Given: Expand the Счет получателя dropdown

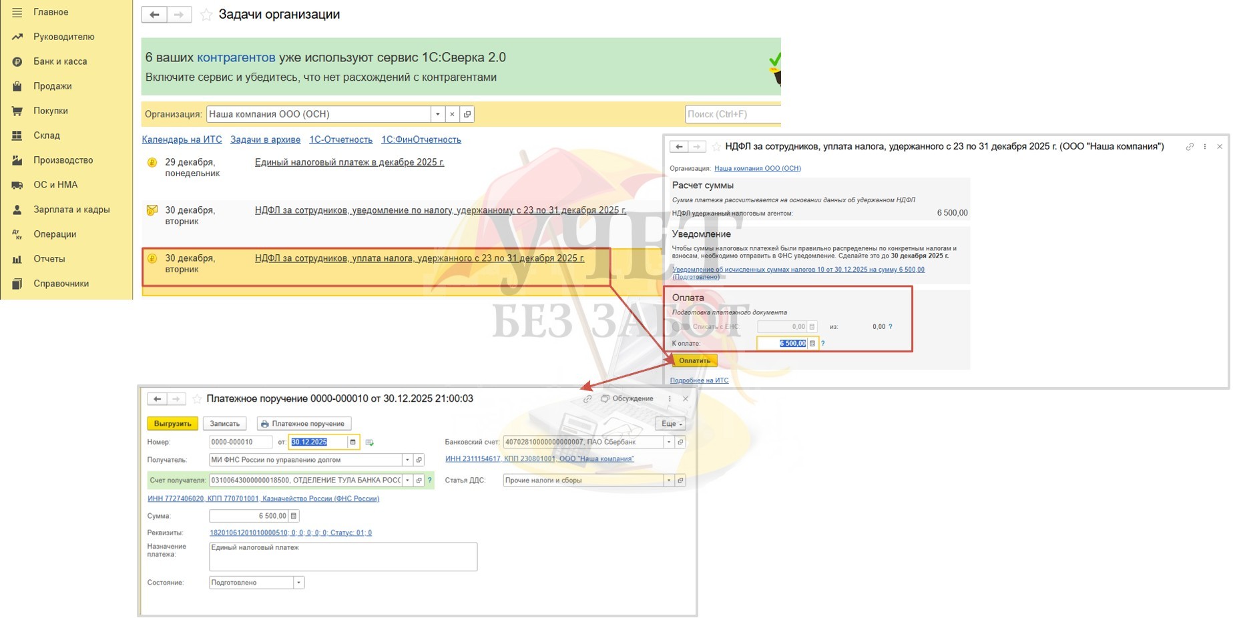Looking at the screenshot, I should click(x=407, y=481).
